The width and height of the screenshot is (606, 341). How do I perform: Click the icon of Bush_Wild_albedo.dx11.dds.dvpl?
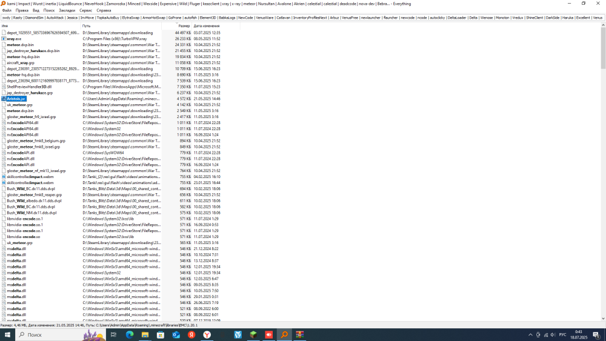4,201
